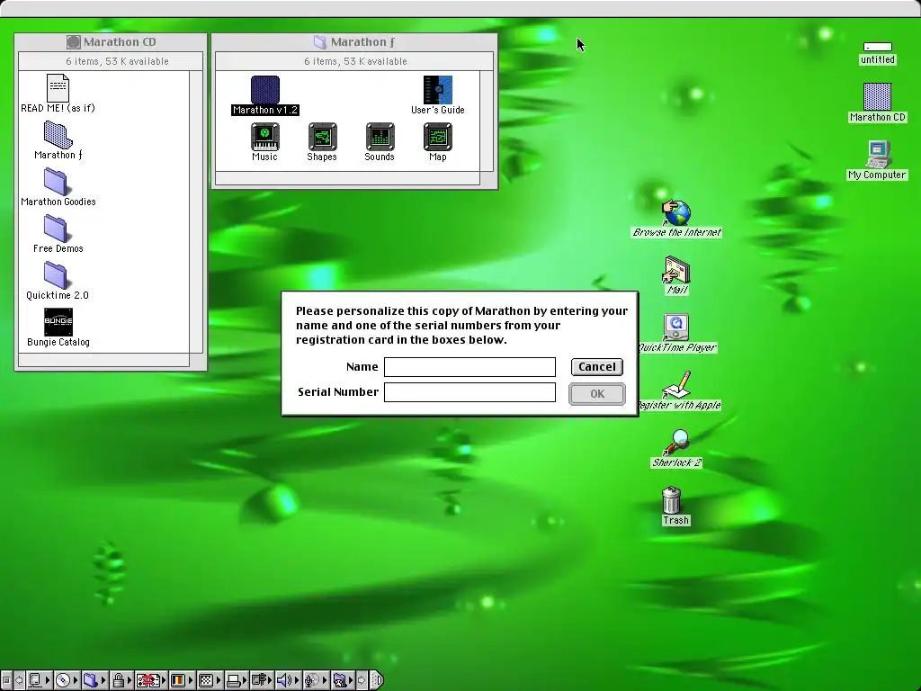Open the microphone sound source strip module

click(x=317, y=680)
